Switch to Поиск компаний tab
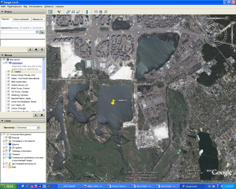Screen dimensions: 236x189 (21, 19)
